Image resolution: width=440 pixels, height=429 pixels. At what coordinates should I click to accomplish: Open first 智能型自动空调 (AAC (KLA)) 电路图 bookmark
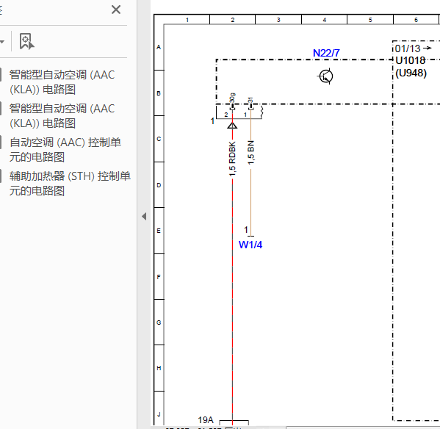point(62,82)
